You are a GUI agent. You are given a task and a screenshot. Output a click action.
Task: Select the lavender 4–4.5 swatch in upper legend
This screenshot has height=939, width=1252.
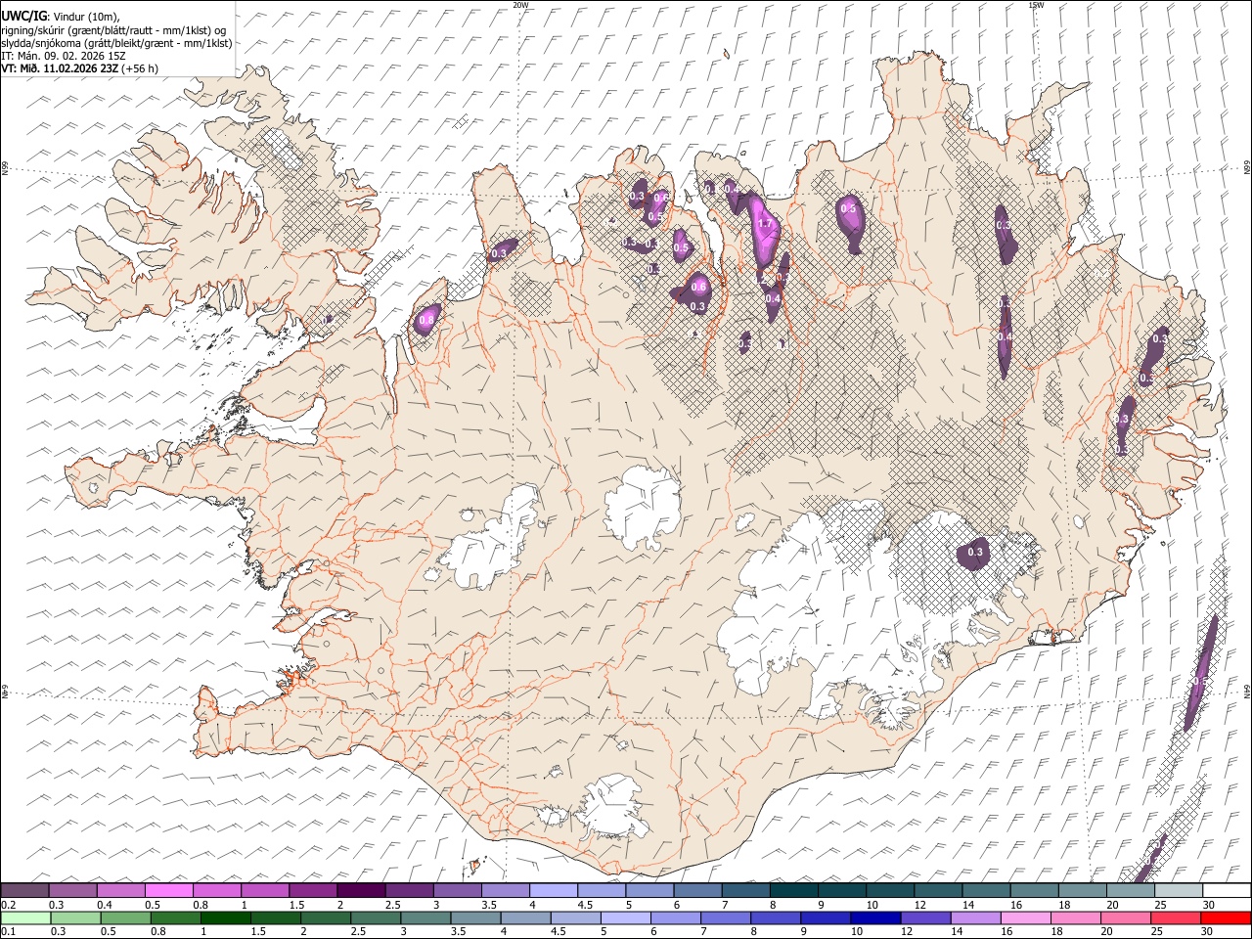pyautogui.click(x=554, y=890)
